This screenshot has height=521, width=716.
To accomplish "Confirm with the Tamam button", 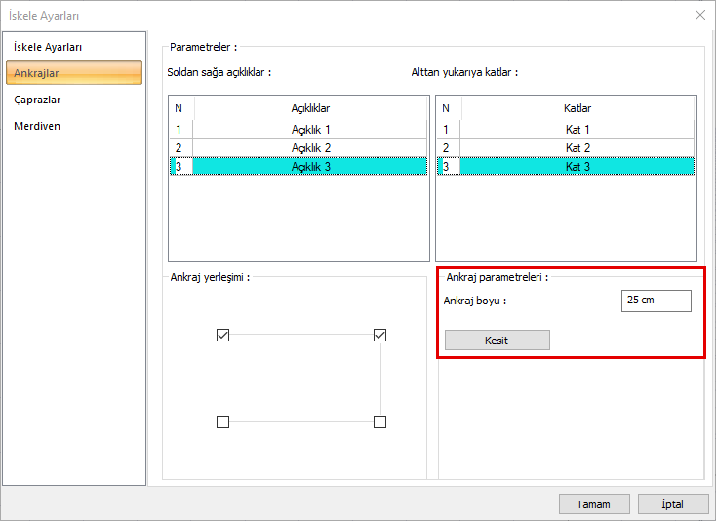I will (x=593, y=504).
